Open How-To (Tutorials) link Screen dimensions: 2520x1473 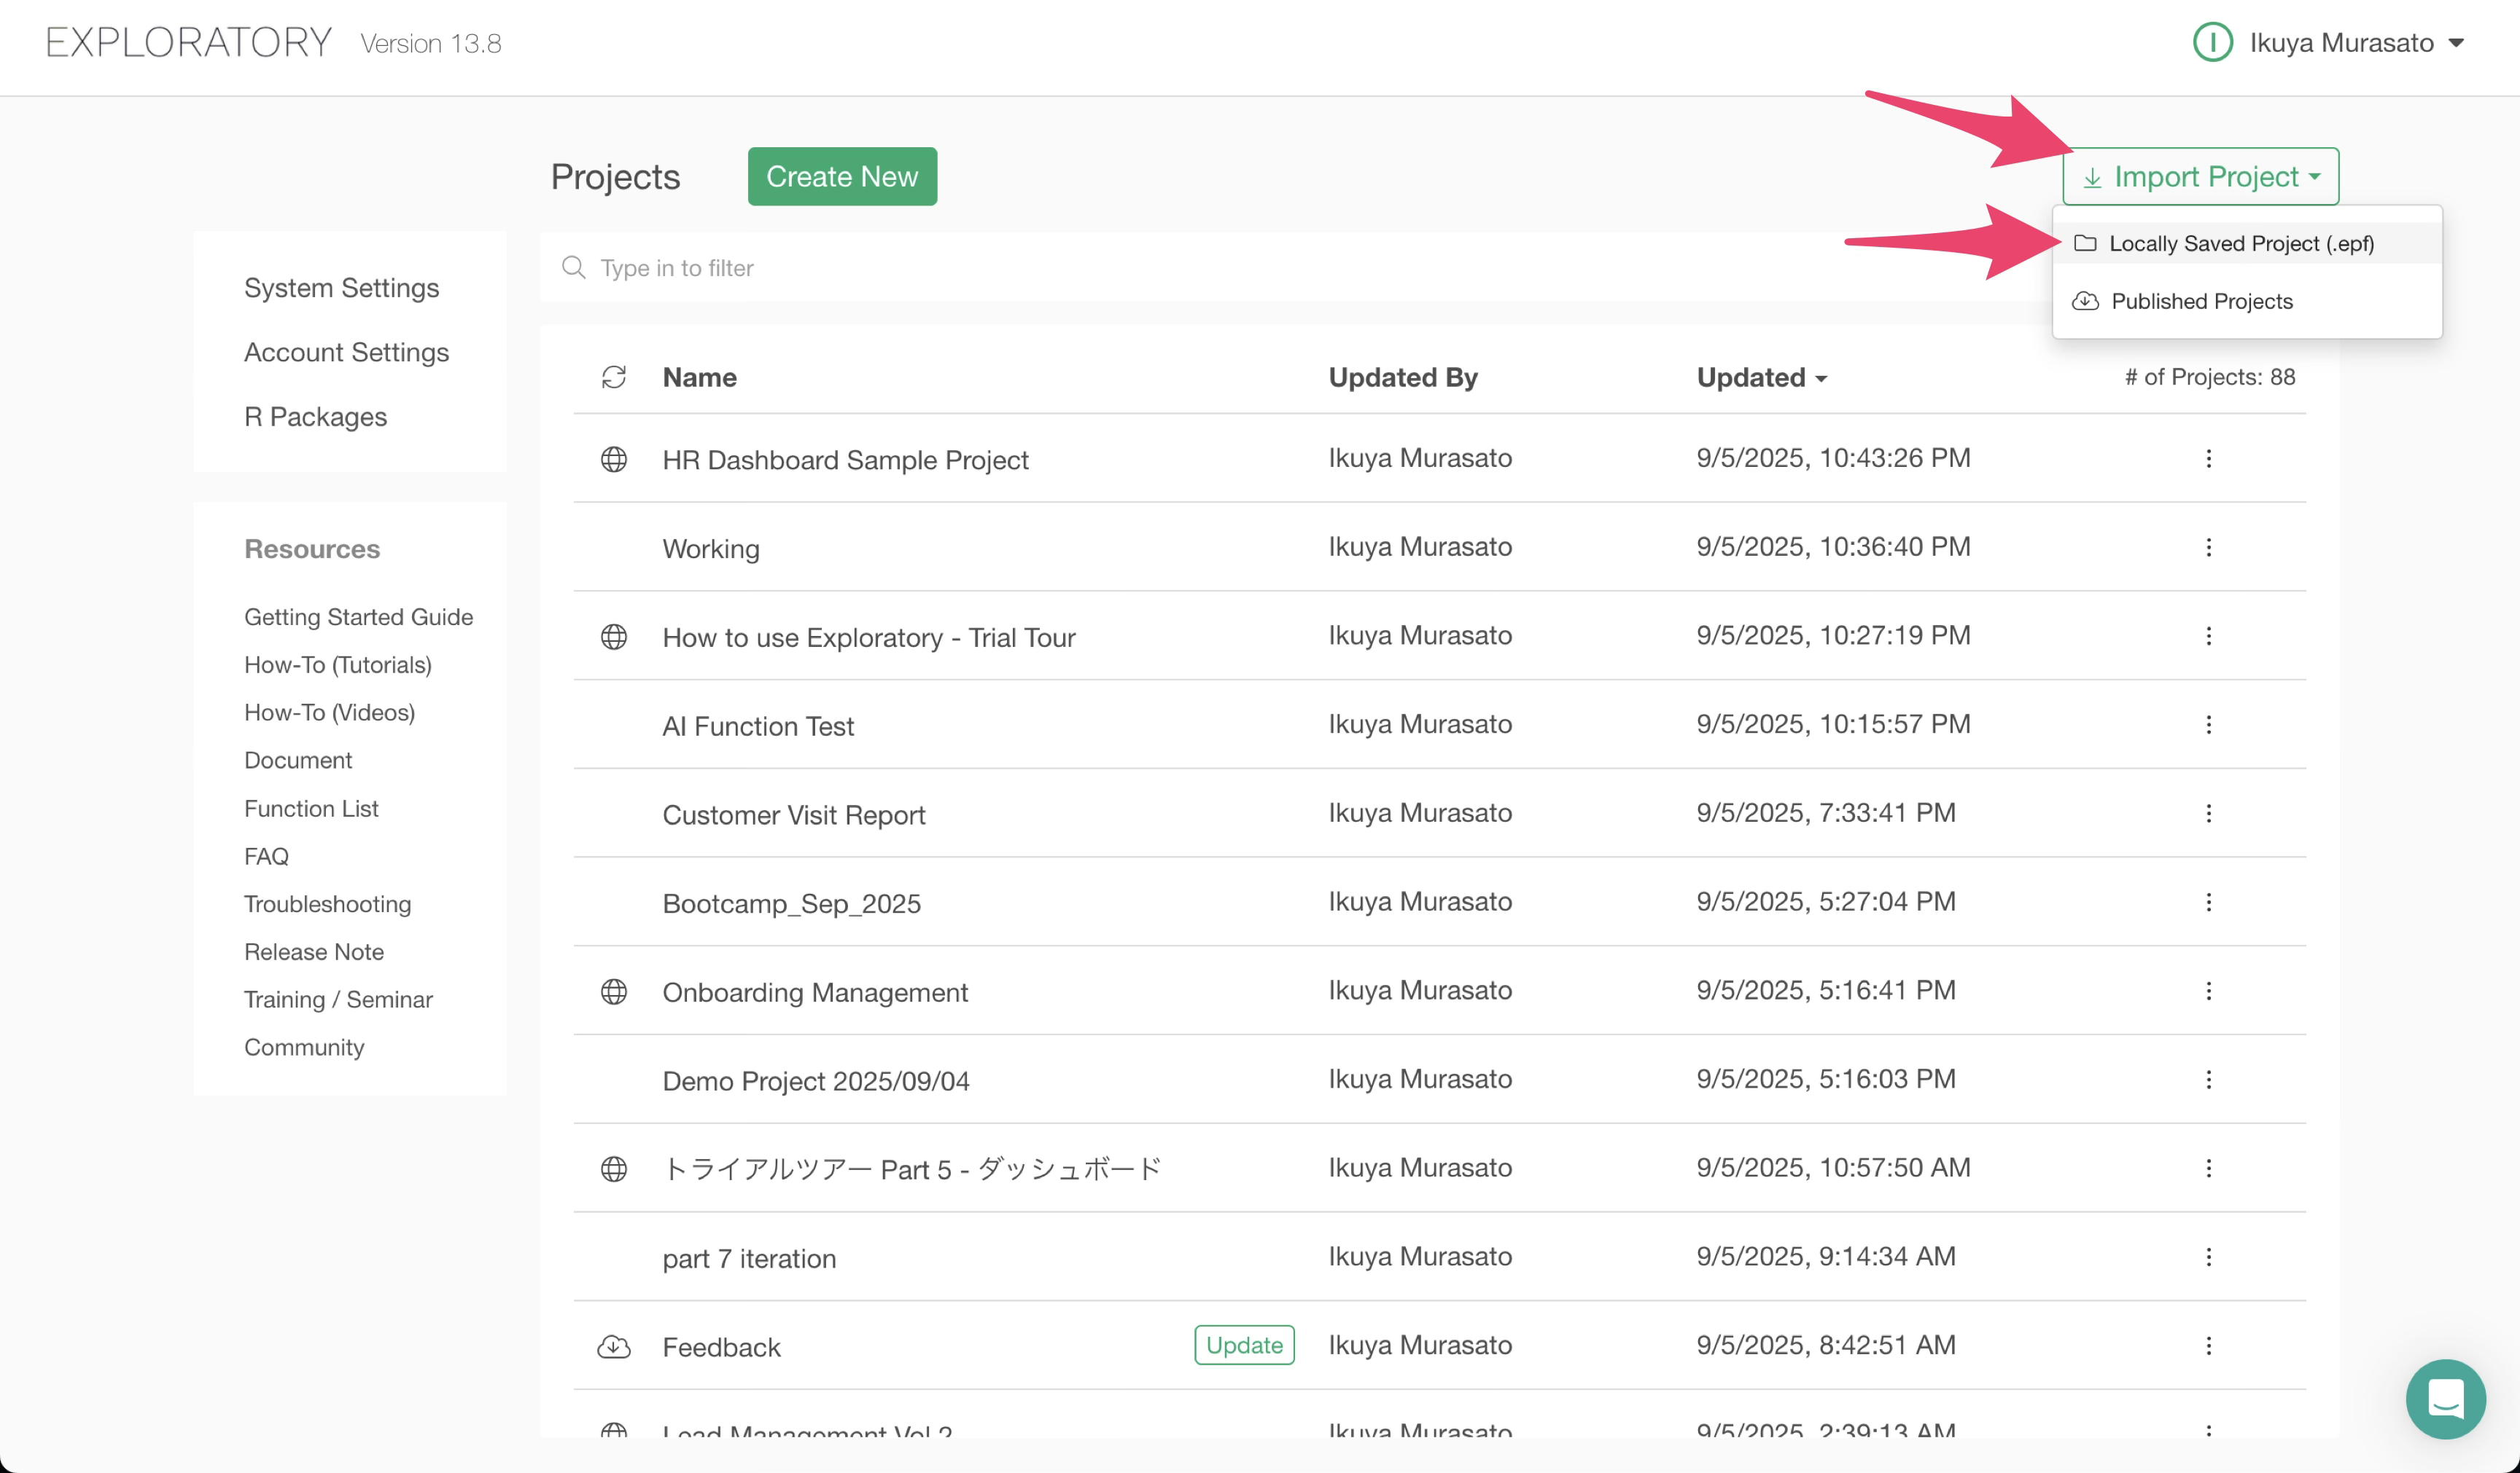pyautogui.click(x=338, y=664)
